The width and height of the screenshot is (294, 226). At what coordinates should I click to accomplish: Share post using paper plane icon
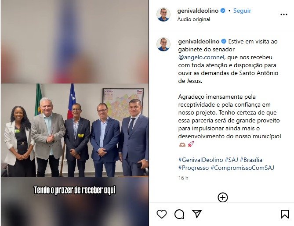click(197, 214)
